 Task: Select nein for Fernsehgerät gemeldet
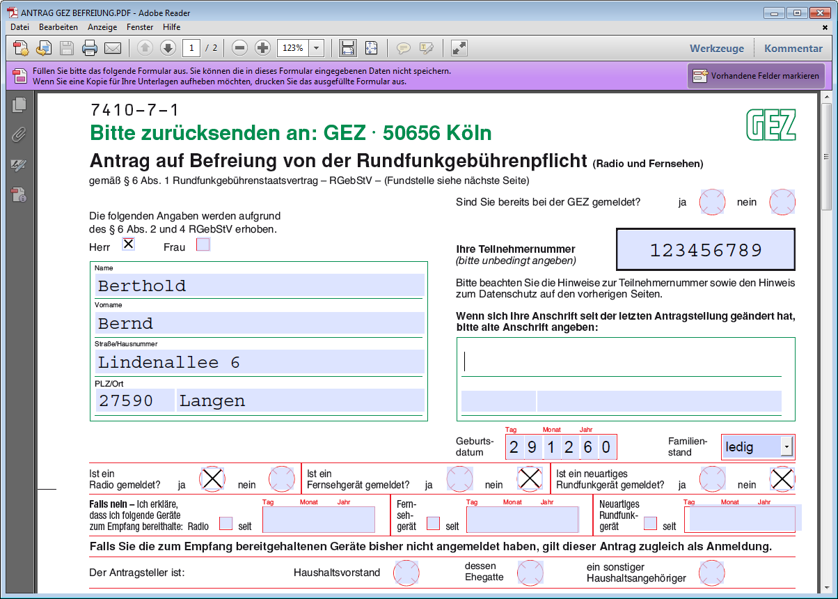[530, 479]
